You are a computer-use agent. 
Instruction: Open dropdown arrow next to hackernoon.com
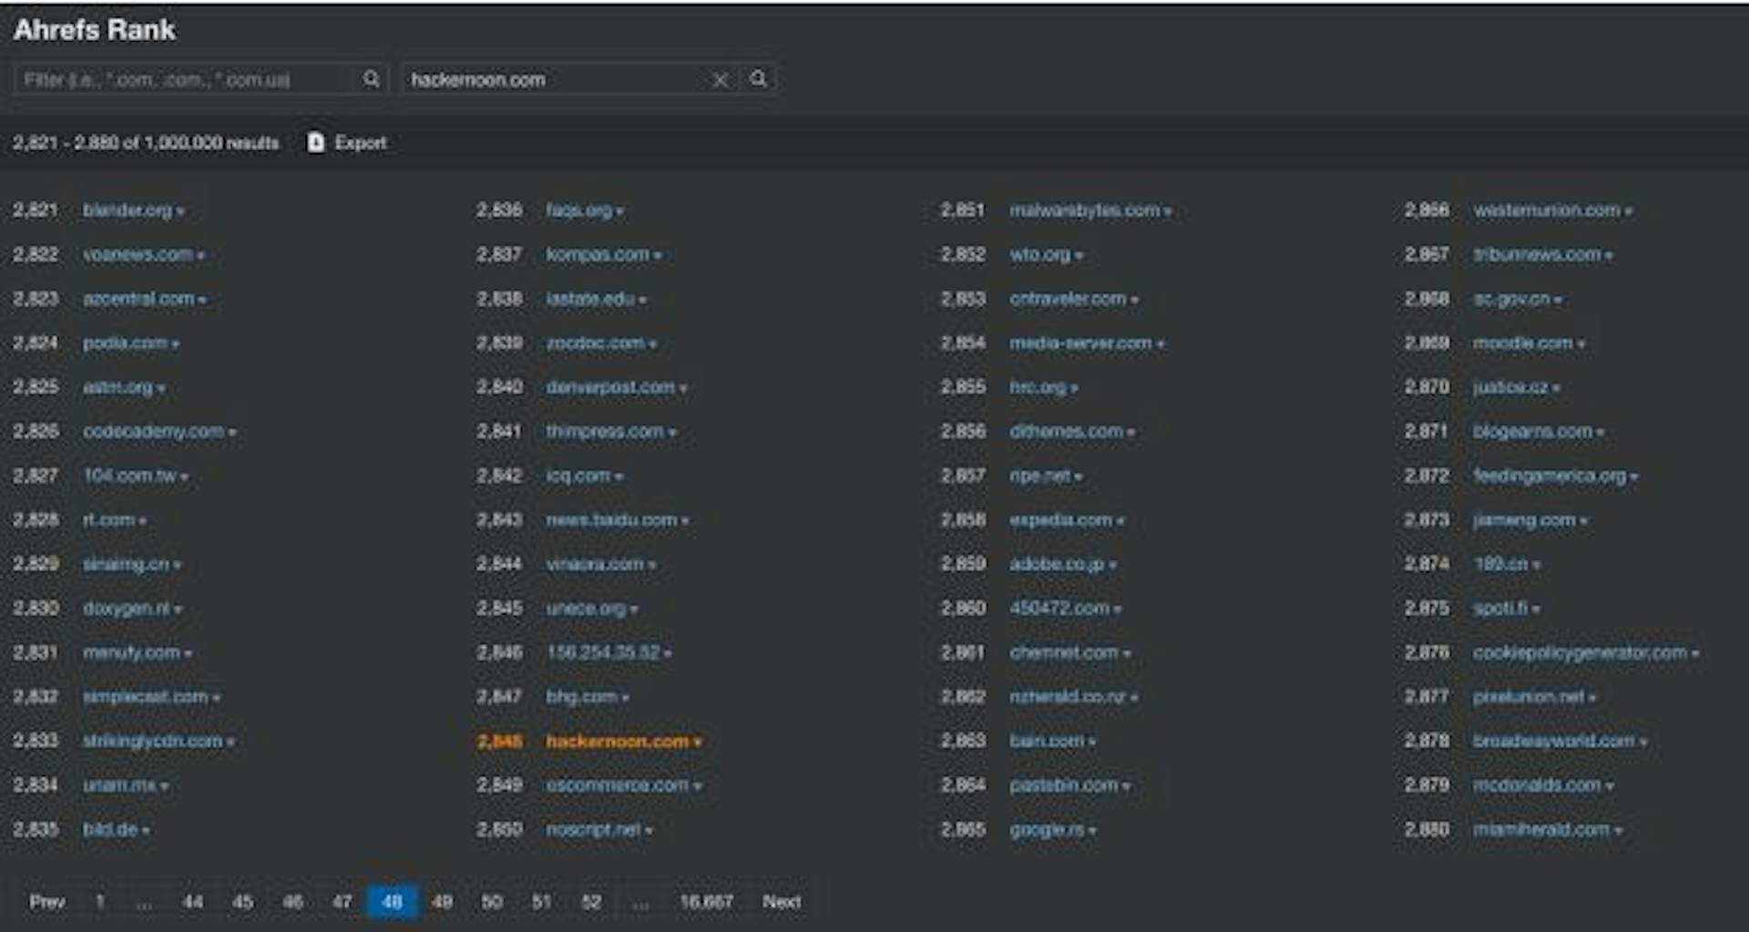tap(698, 743)
